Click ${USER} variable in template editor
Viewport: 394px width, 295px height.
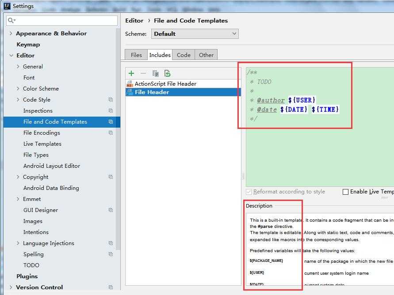(302, 100)
